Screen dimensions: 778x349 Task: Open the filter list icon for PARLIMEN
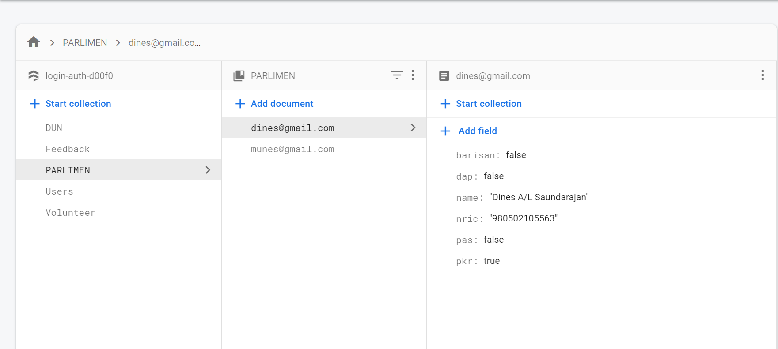pos(397,75)
